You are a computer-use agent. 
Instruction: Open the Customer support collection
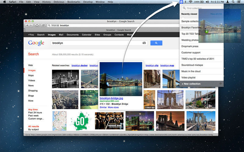(x=202, y=52)
